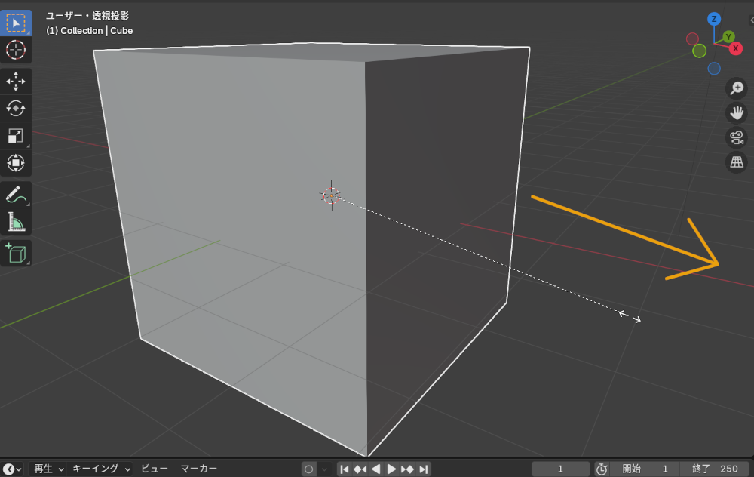Open the timeline editor type dropdown

coord(11,469)
